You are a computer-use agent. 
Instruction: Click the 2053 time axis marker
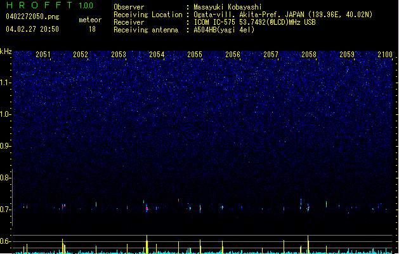[119, 55]
